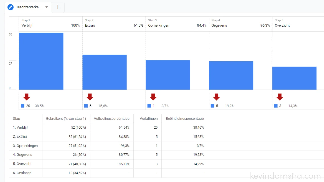This screenshot has width=324, height=182.
Task: Click the 14,29% abandonment rate cell
Action: [198, 164]
